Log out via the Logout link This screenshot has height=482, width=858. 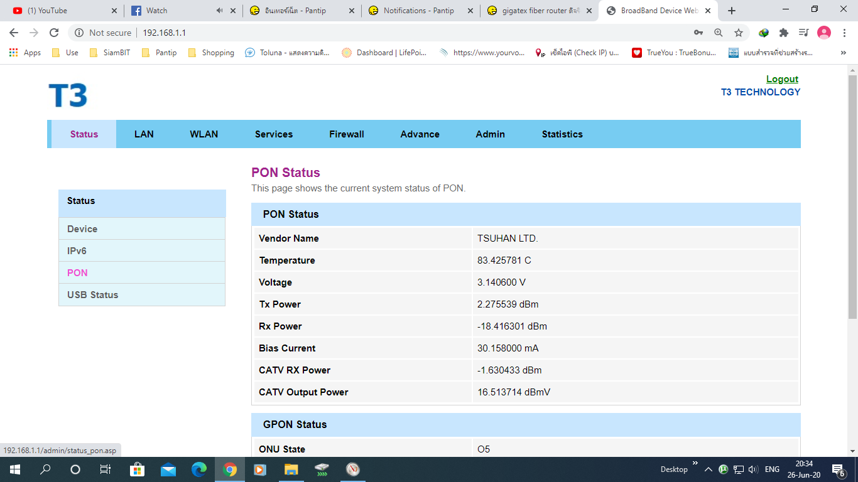coord(782,79)
